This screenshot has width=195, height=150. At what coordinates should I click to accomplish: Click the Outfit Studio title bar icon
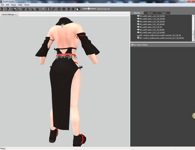tap(1, 2)
